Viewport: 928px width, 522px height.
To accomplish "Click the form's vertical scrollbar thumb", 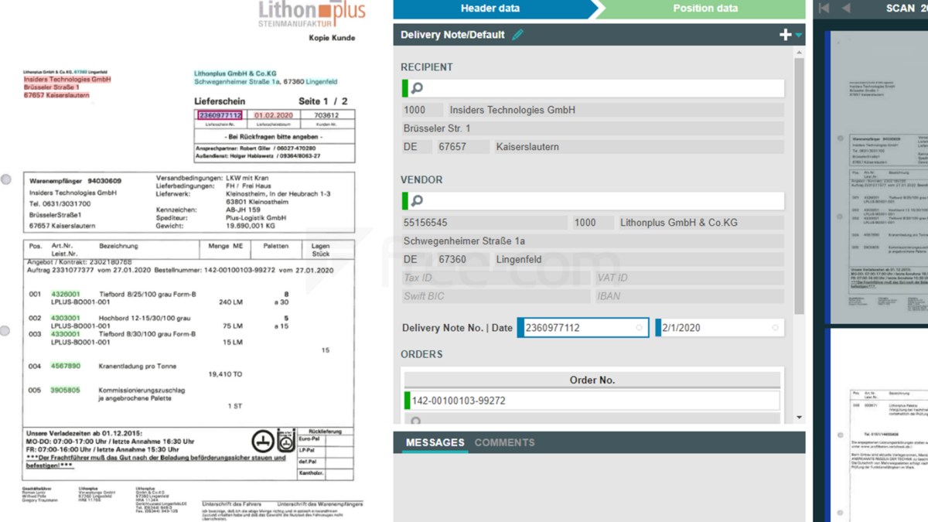I will coord(799,186).
